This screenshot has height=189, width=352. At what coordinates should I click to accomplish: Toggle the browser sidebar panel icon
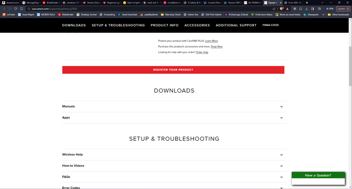(x=312, y=9)
